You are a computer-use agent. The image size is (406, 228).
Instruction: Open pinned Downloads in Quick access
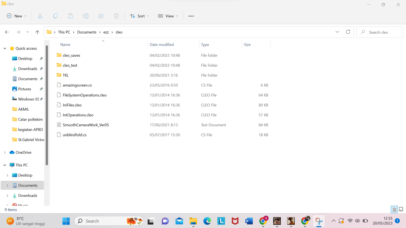(28, 69)
